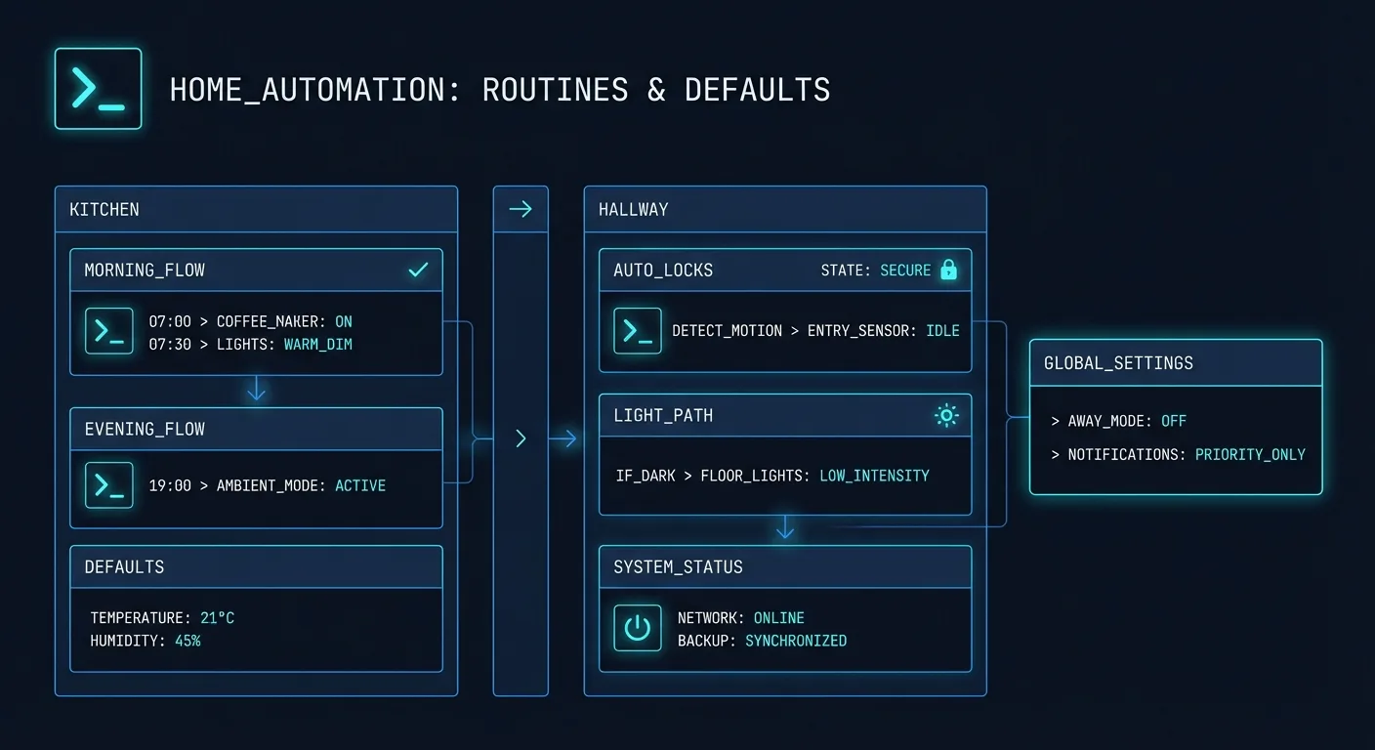Click the TEMPERATURE 21°C value
The height and width of the screenshot is (750, 1375).
click(x=217, y=618)
